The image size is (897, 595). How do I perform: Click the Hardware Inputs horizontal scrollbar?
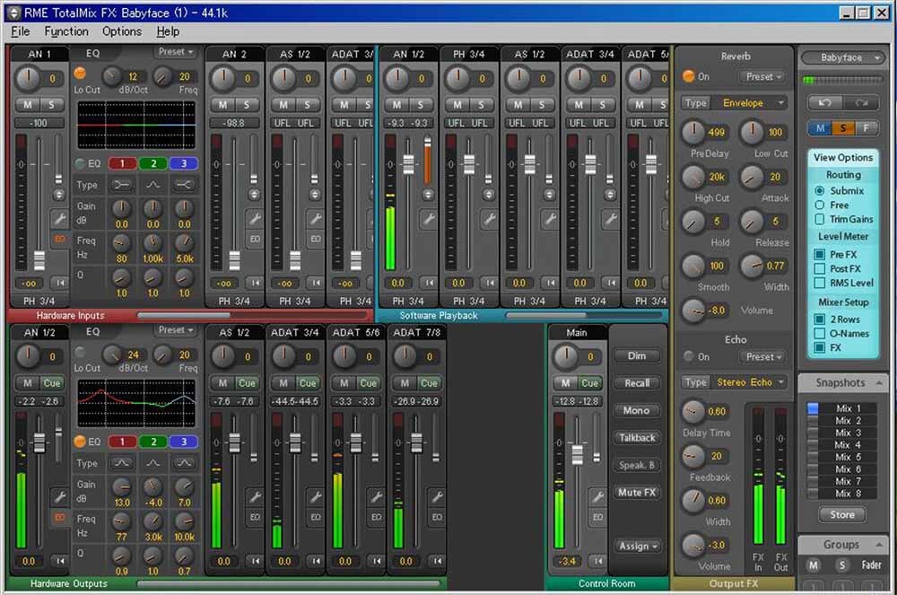click(x=184, y=315)
